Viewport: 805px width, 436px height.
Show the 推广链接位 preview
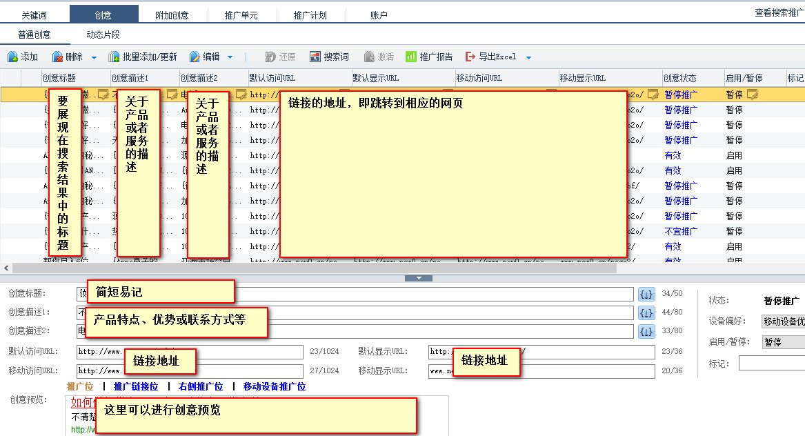pos(136,386)
